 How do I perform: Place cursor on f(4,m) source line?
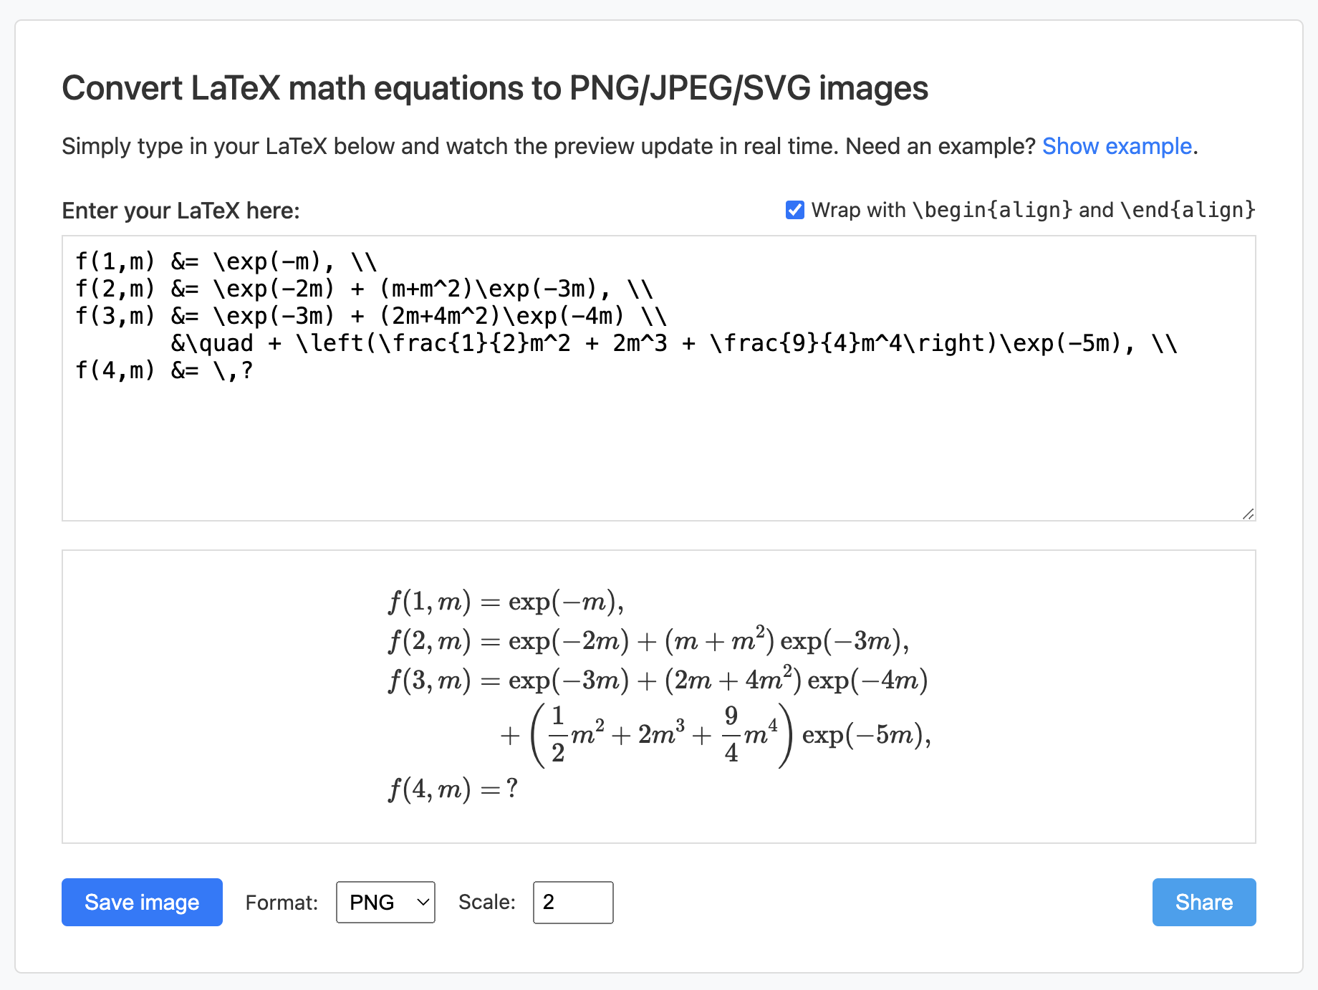click(x=164, y=371)
